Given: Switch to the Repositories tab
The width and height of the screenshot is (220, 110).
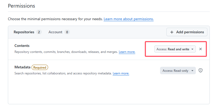Looking at the screenshot, I should (x=24, y=32).
